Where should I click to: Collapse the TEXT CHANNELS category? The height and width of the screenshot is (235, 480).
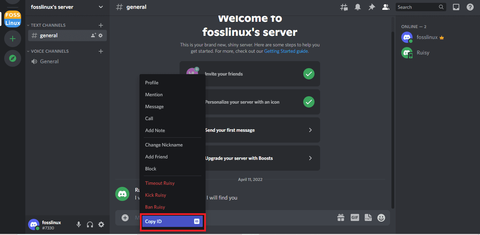pos(48,25)
